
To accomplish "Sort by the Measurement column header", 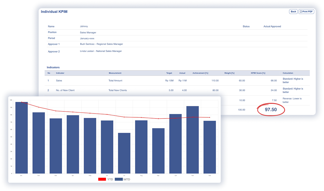I will (x=115, y=73).
